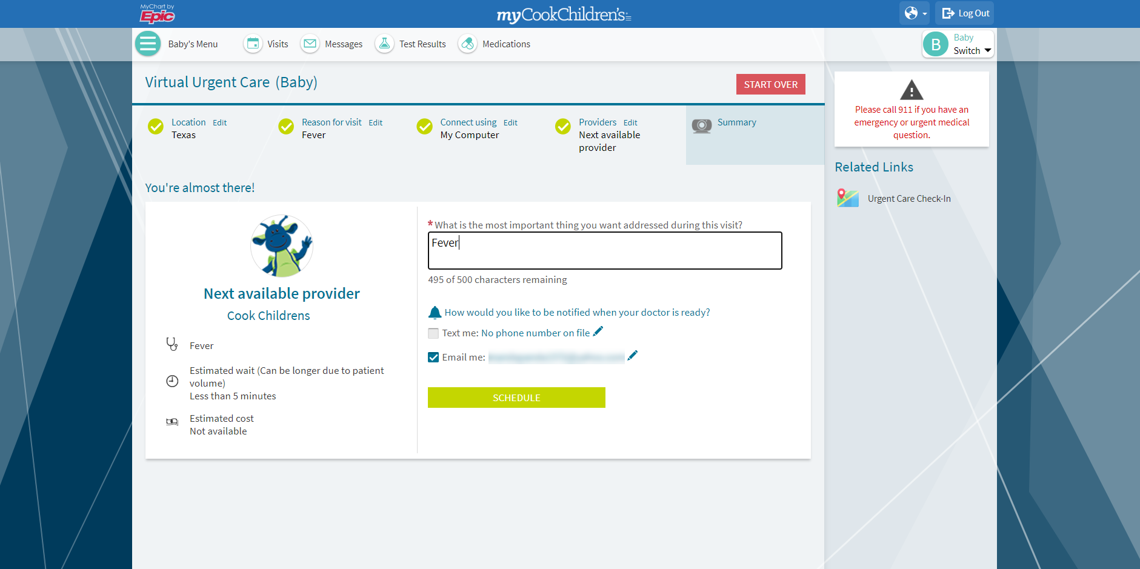Screen dimensions: 1140x569
Task: Click the pencil icon next to text phone number
Action: coord(598,331)
